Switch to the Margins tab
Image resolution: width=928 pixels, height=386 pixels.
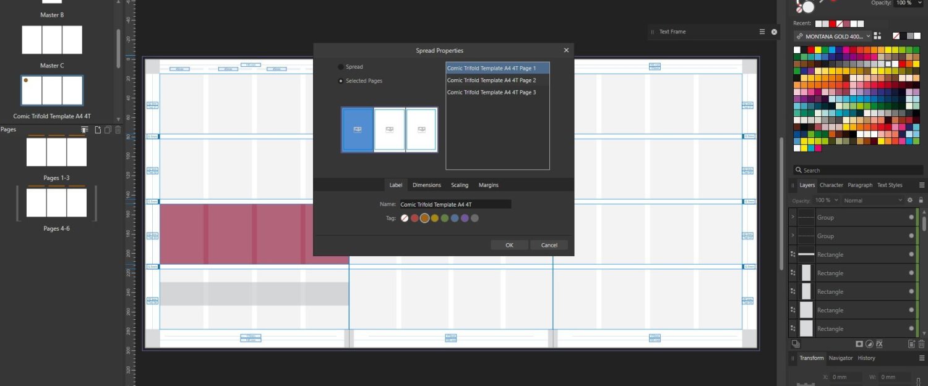(x=488, y=185)
